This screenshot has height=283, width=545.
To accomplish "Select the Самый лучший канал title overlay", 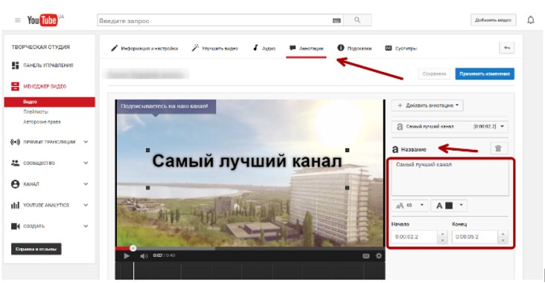I will coord(247,162).
